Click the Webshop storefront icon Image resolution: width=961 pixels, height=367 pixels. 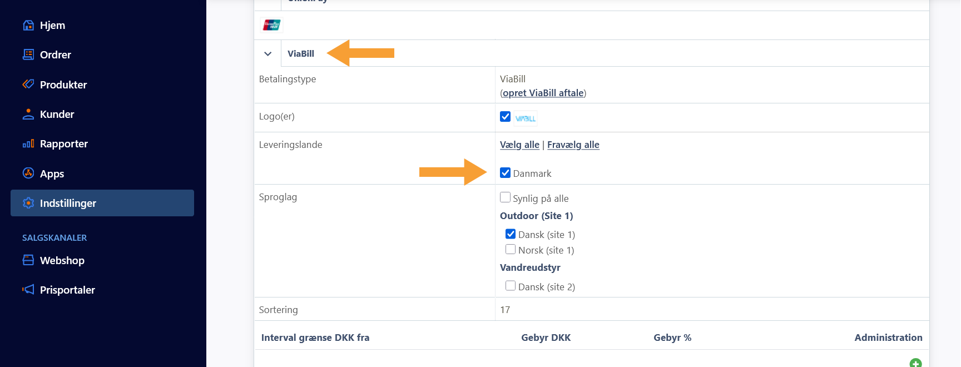tap(28, 260)
